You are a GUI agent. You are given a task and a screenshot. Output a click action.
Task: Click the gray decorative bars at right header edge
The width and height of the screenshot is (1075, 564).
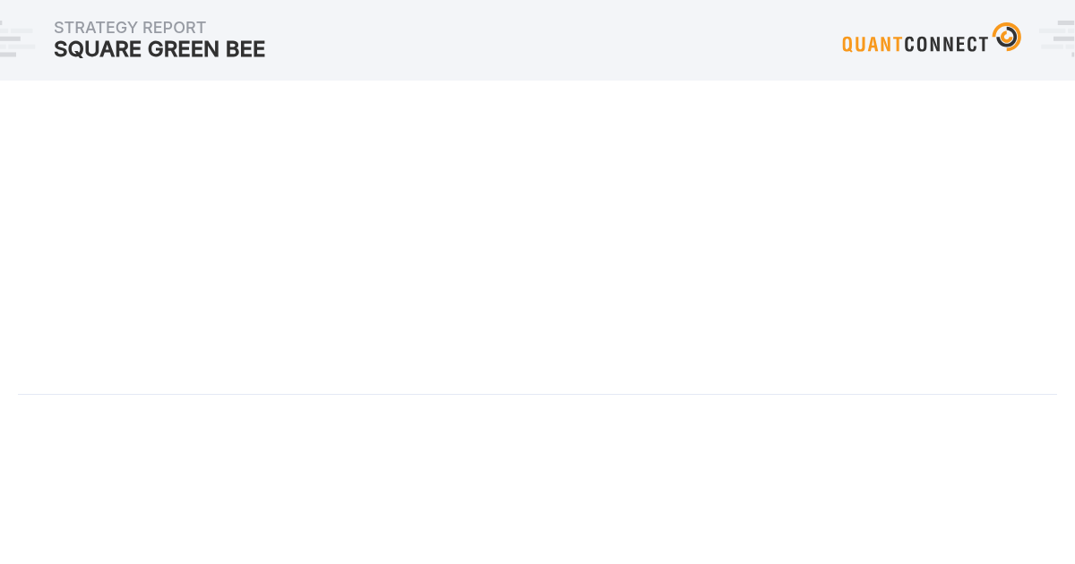(x=1057, y=39)
